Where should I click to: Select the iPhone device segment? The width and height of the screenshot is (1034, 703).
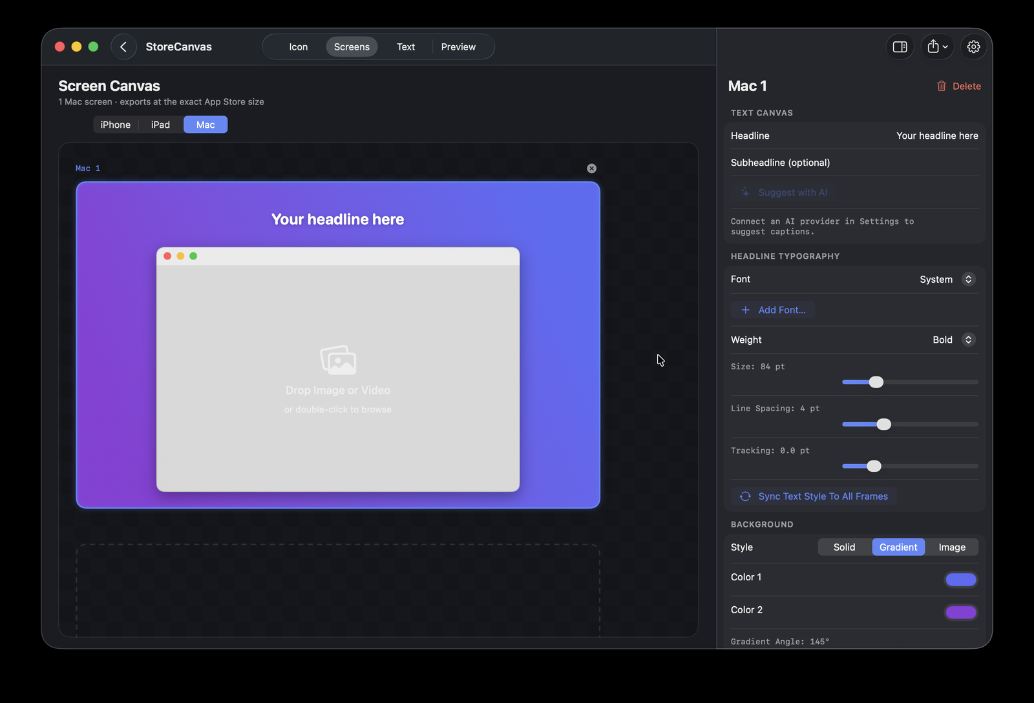(115, 125)
